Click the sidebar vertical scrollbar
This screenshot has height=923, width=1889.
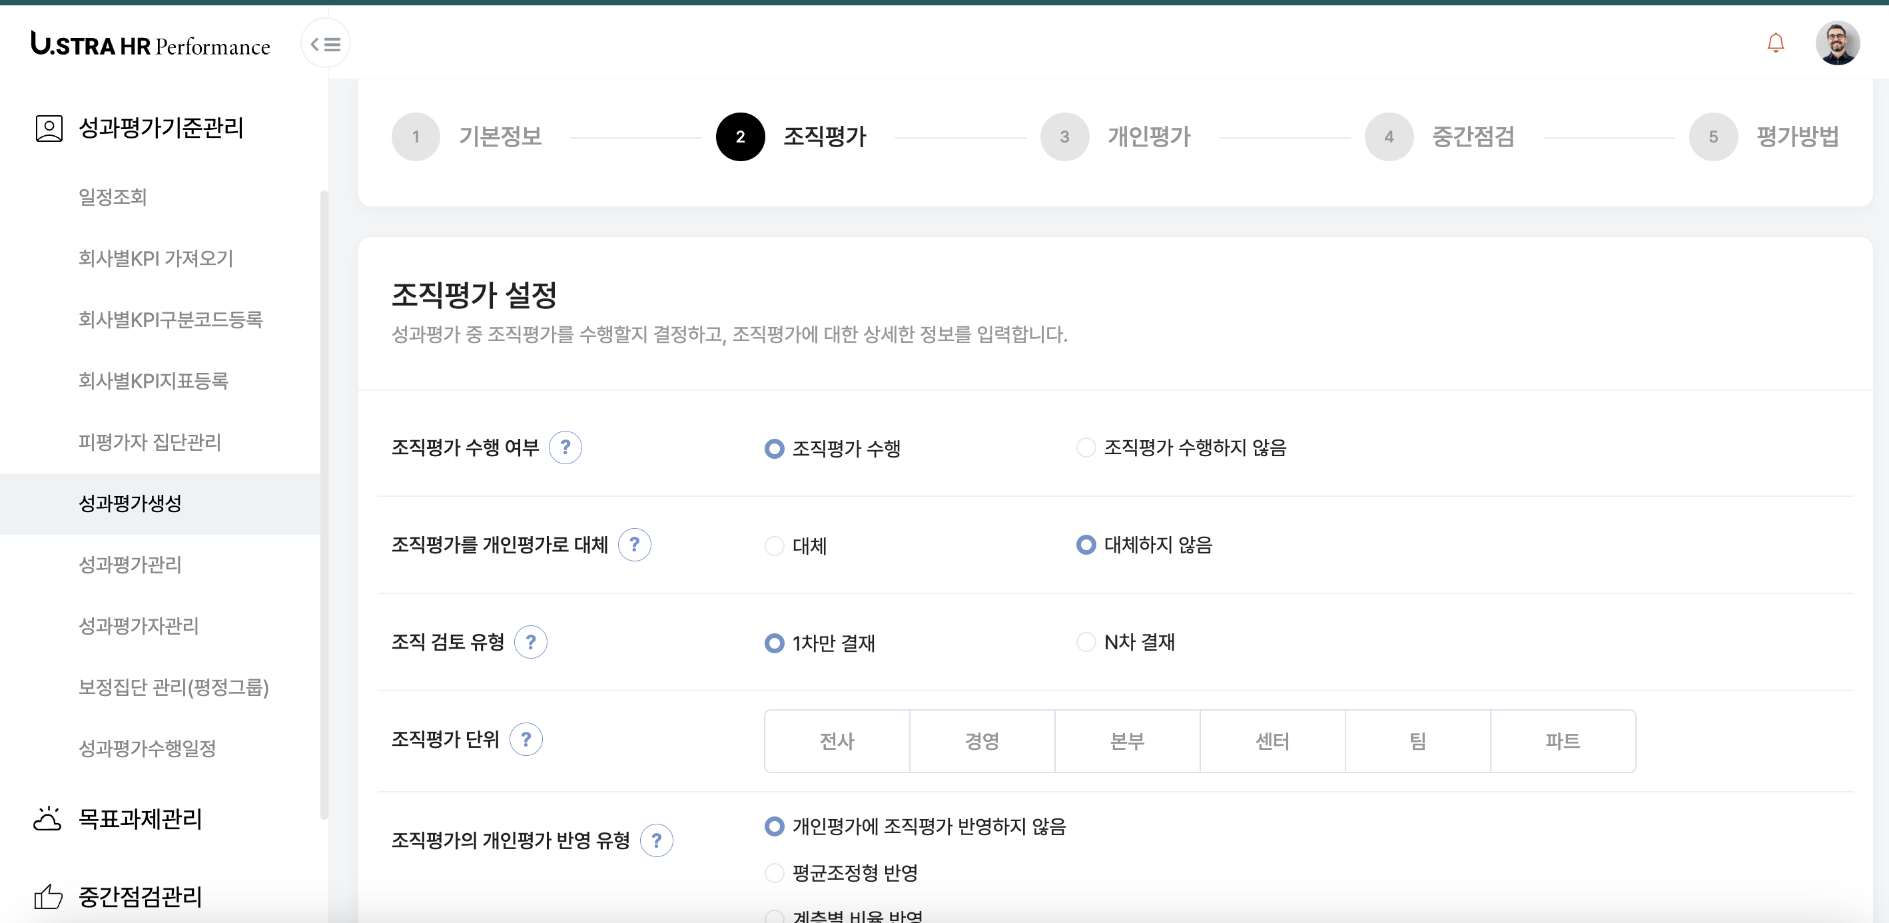(x=324, y=504)
